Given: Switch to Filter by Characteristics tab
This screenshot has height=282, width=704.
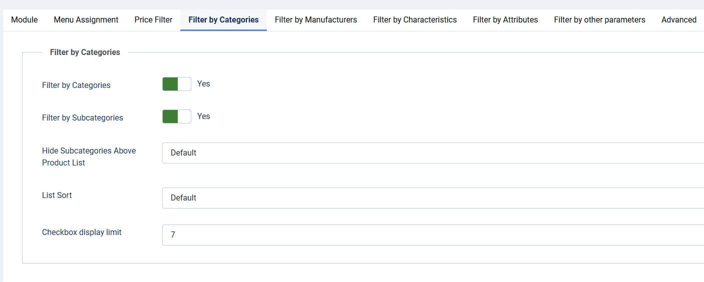Looking at the screenshot, I should (415, 20).
